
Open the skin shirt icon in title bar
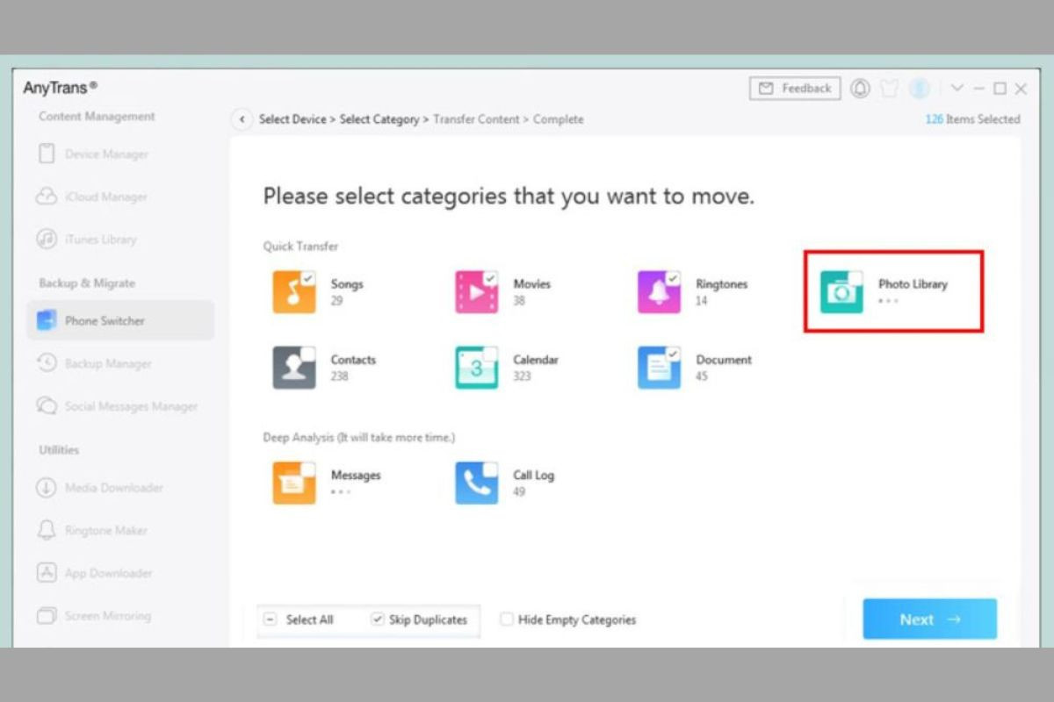click(890, 89)
